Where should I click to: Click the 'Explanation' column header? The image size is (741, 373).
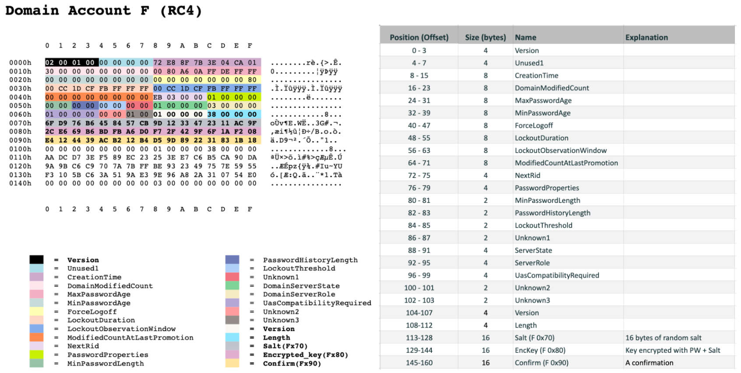tap(646, 37)
